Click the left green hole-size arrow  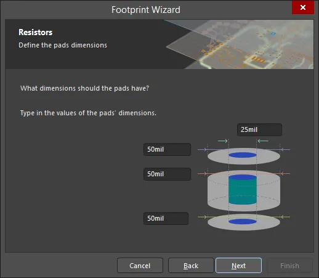223,141
